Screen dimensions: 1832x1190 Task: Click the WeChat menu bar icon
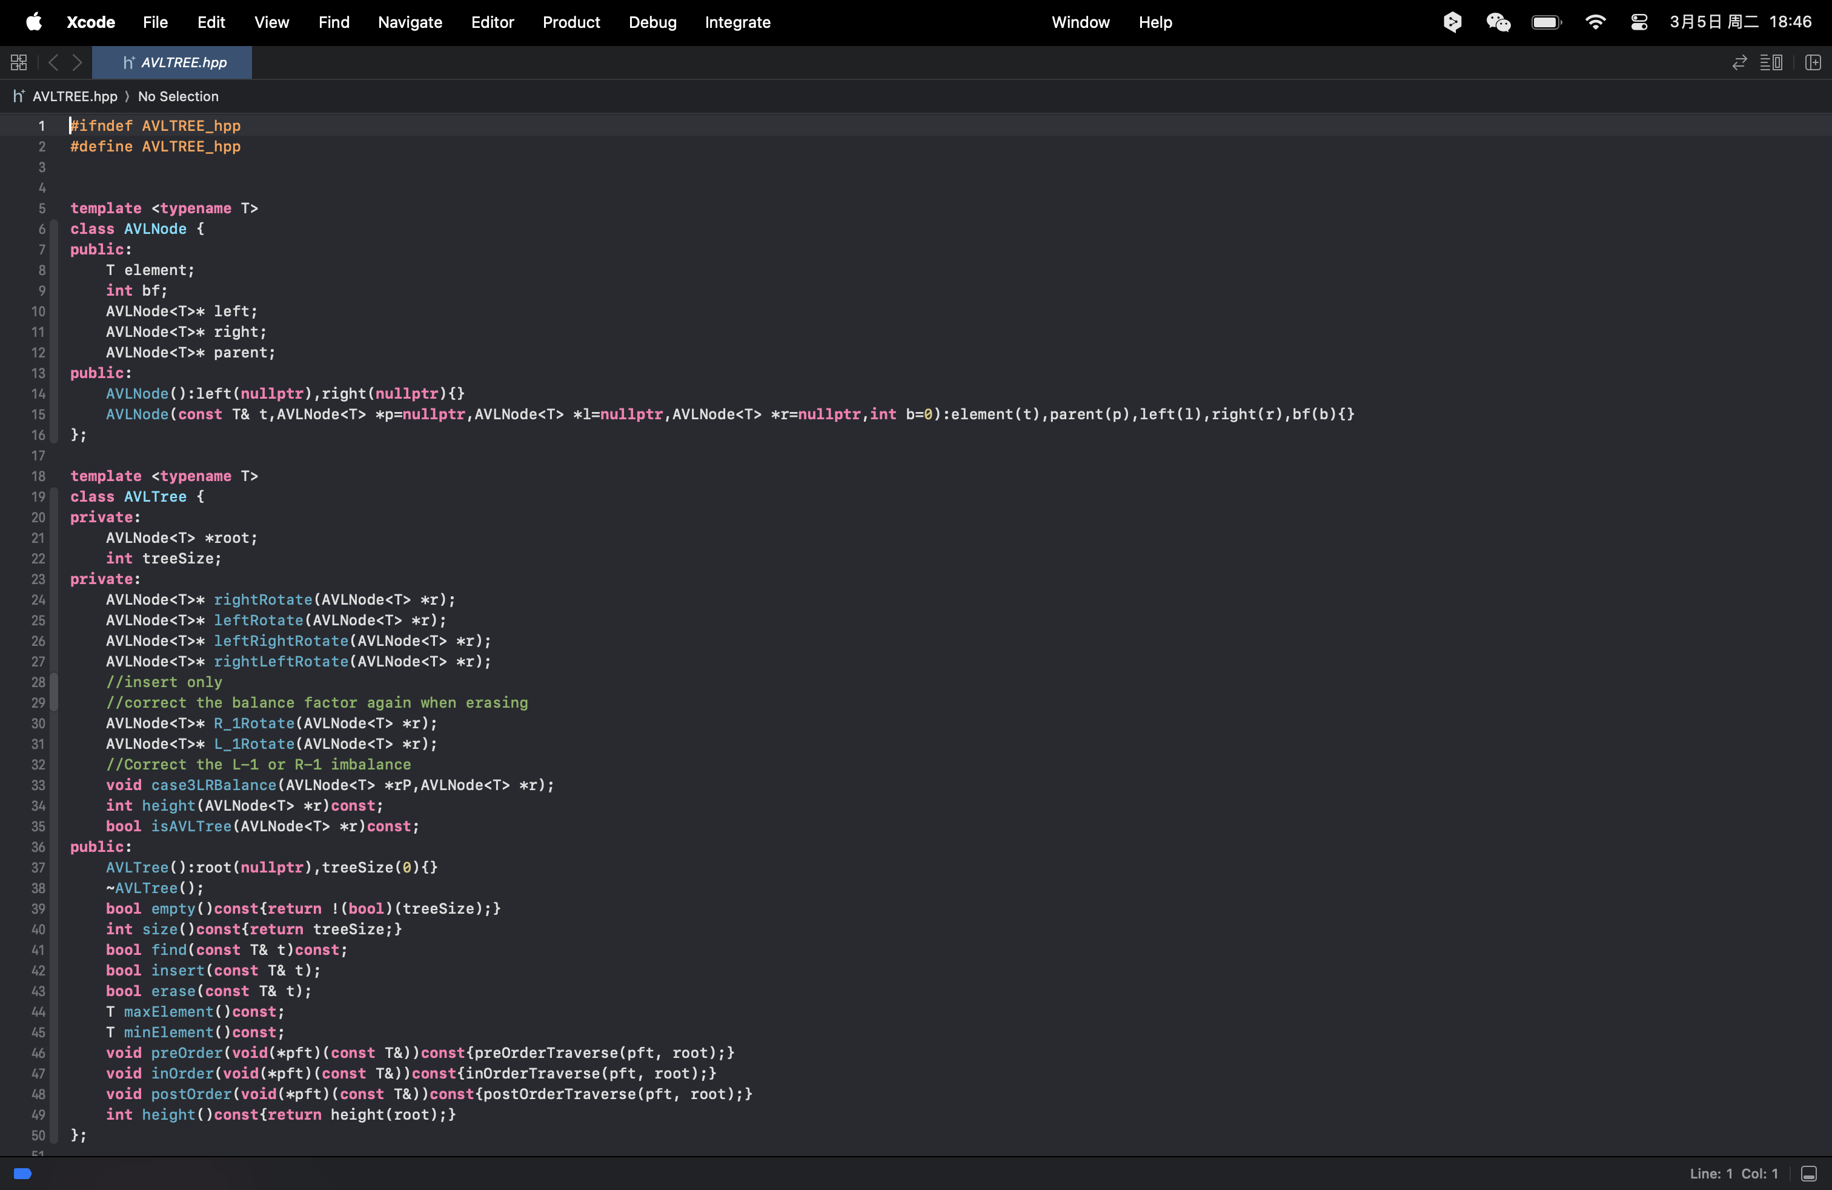1499,22
